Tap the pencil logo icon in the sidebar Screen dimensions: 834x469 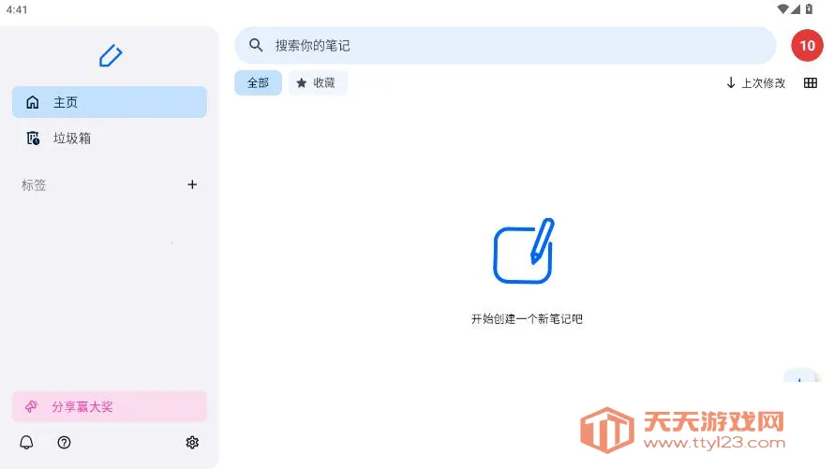click(111, 55)
